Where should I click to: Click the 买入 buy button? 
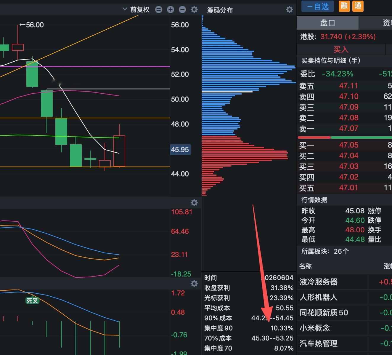point(341,49)
